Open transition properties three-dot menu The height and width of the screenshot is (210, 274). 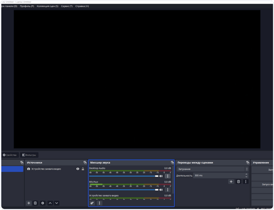pyautogui.click(x=245, y=182)
